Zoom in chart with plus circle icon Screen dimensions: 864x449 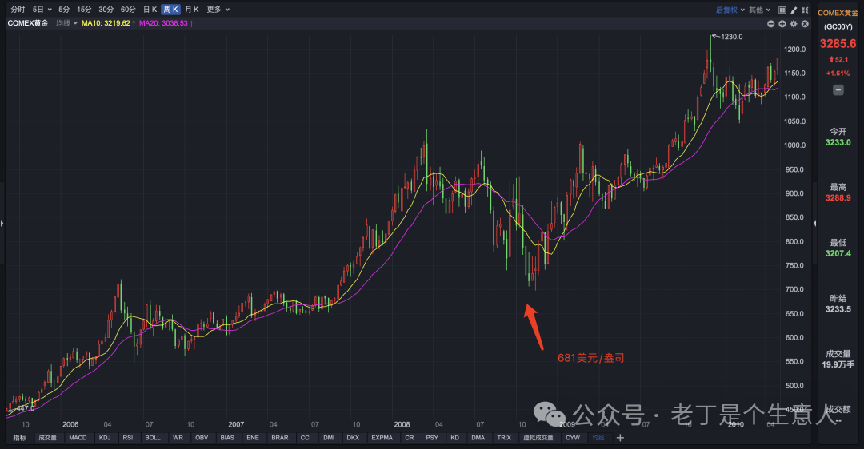click(x=782, y=24)
